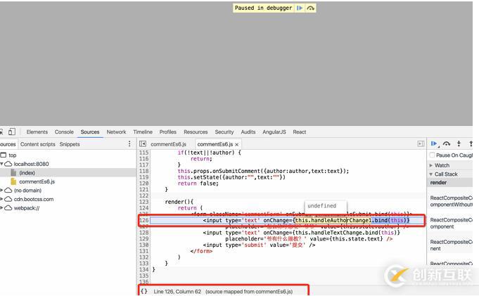Image resolution: width=479 pixels, height=296 pixels.
Task: Click return false; on line 120
Action: tap(198, 184)
